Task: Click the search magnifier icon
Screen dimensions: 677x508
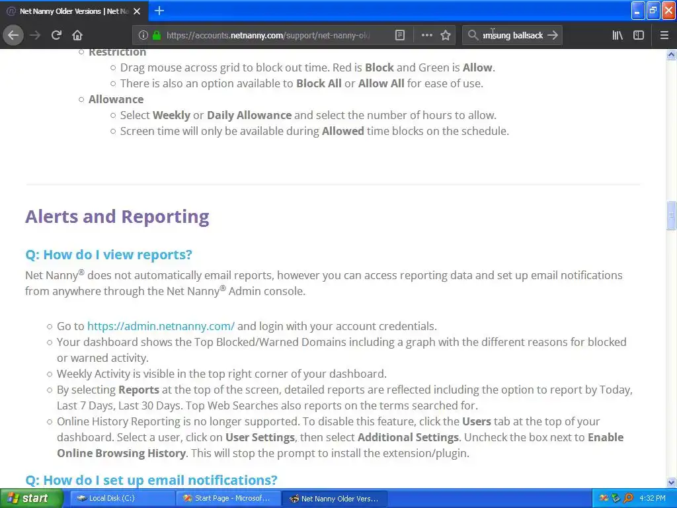Action: click(x=473, y=35)
